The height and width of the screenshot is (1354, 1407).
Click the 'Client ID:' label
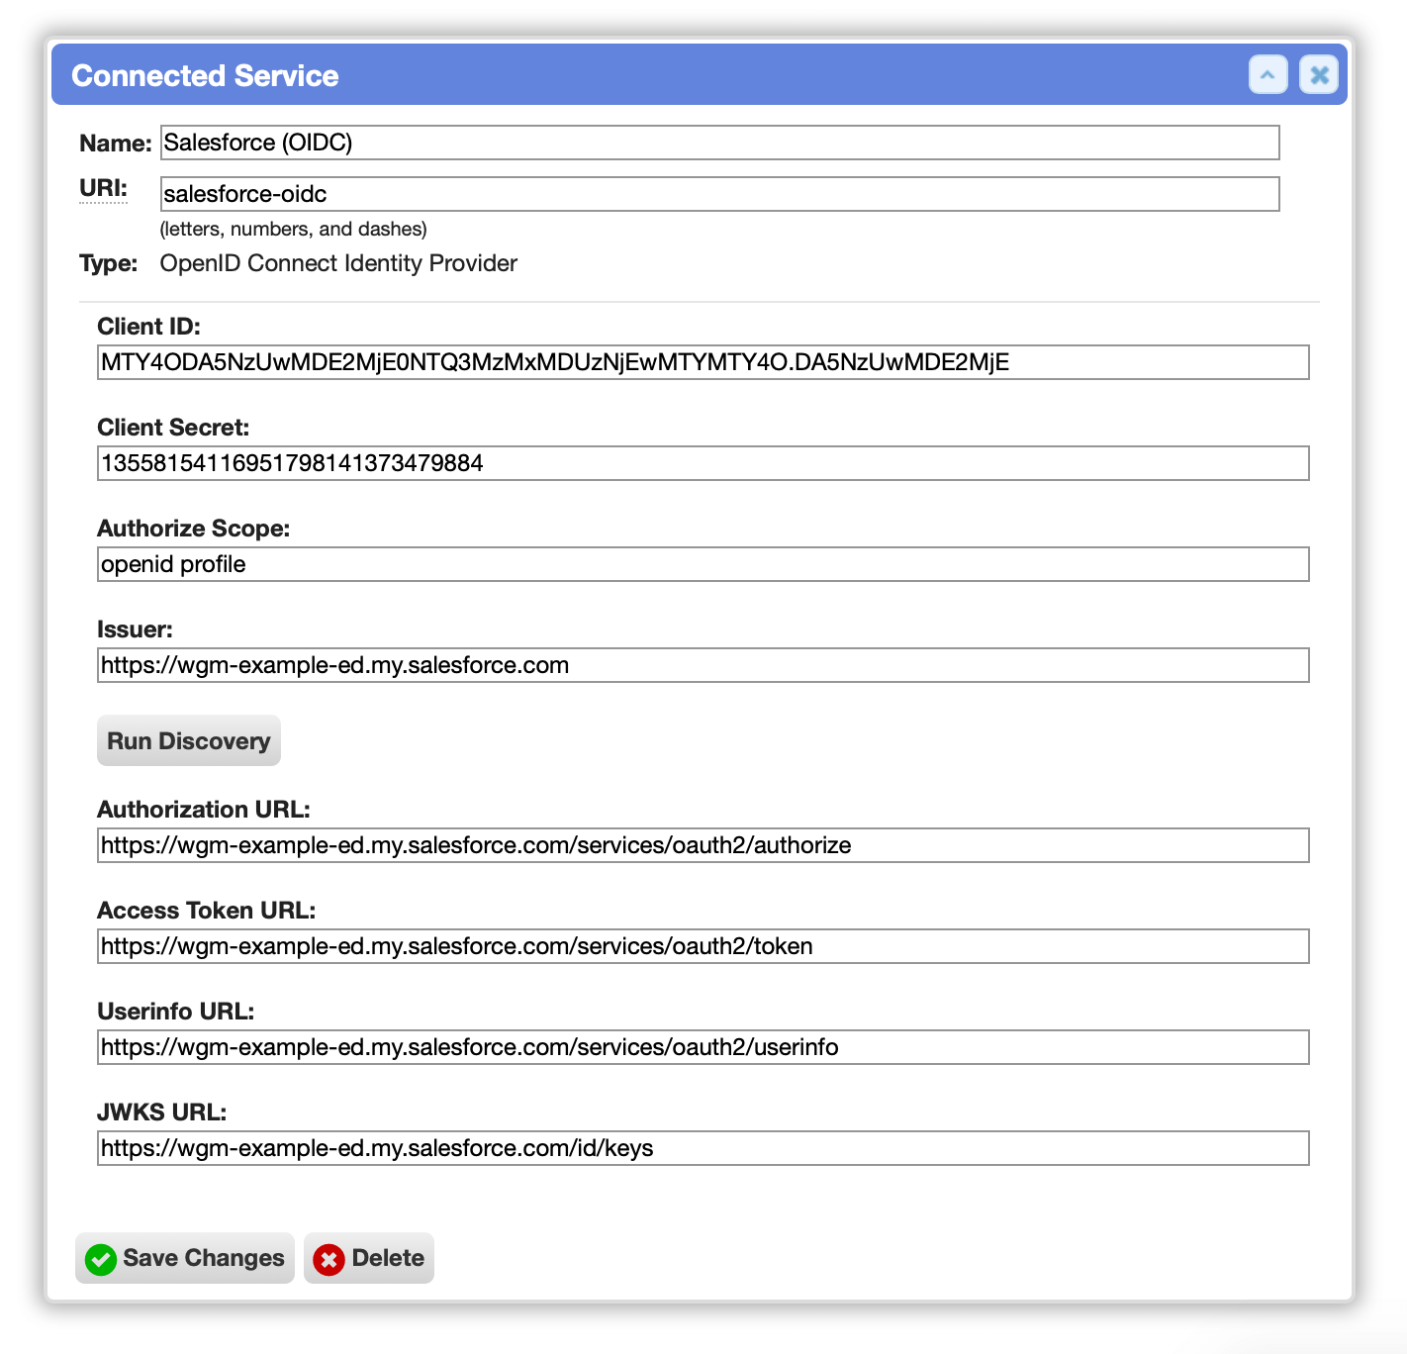click(x=148, y=327)
